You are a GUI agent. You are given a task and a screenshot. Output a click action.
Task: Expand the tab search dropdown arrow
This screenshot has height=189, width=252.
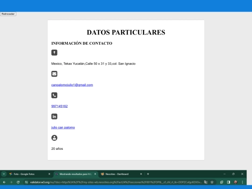pyautogui.click(x=4, y=174)
